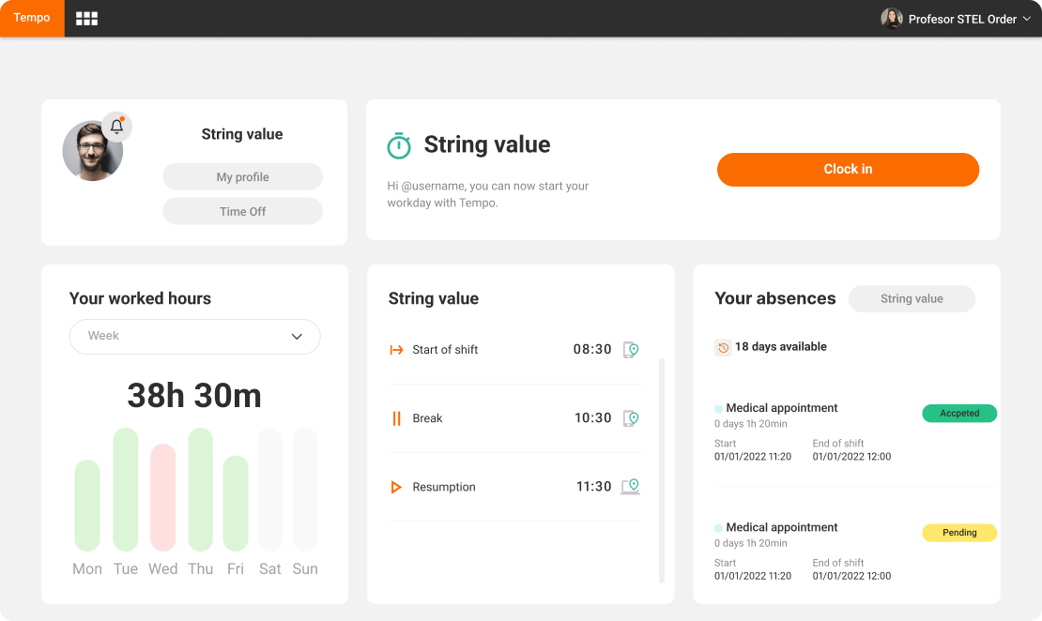Click the chevron in the Week selector
The width and height of the screenshot is (1042, 621).
pyautogui.click(x=297, y=337)
